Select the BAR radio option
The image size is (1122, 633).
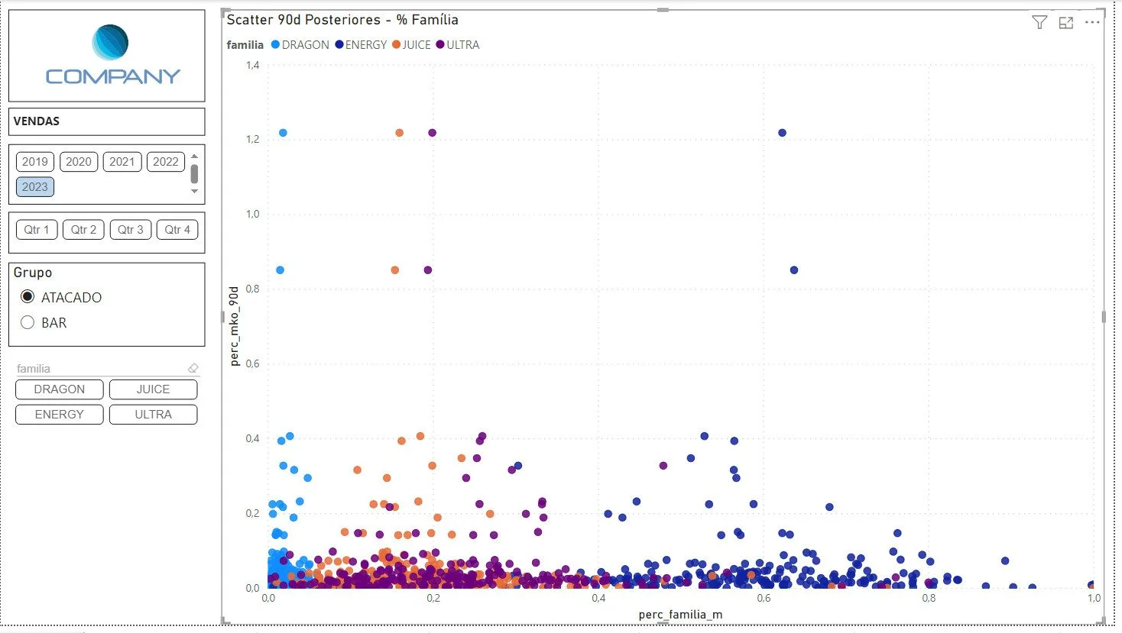coord(28,322)
